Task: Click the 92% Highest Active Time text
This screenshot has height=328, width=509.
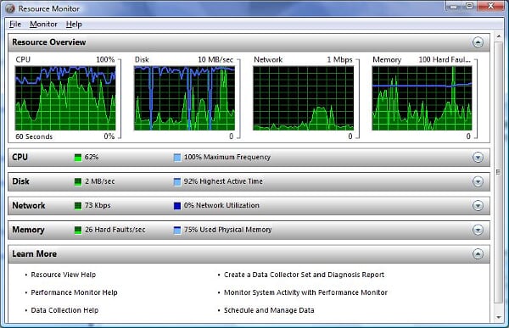Action: pos(223,181)
